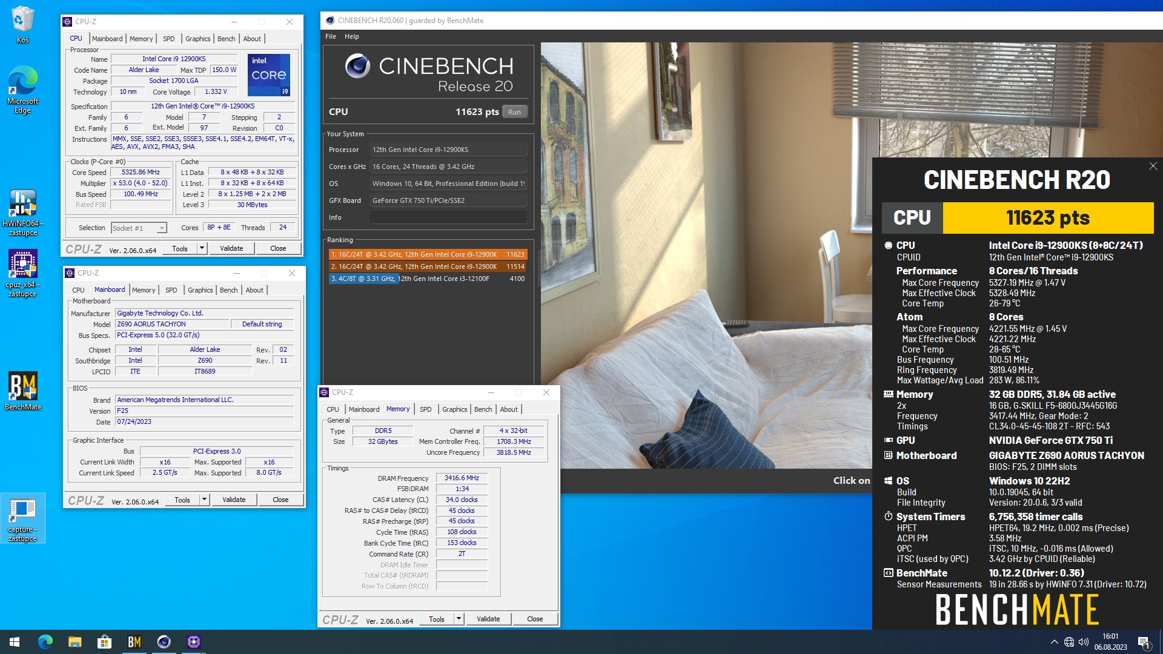Expand Tools dropdown arrow in top CPU-Z window
Image resolution: width=1163 pixels, height=654 pixels.
pos(202,248)
